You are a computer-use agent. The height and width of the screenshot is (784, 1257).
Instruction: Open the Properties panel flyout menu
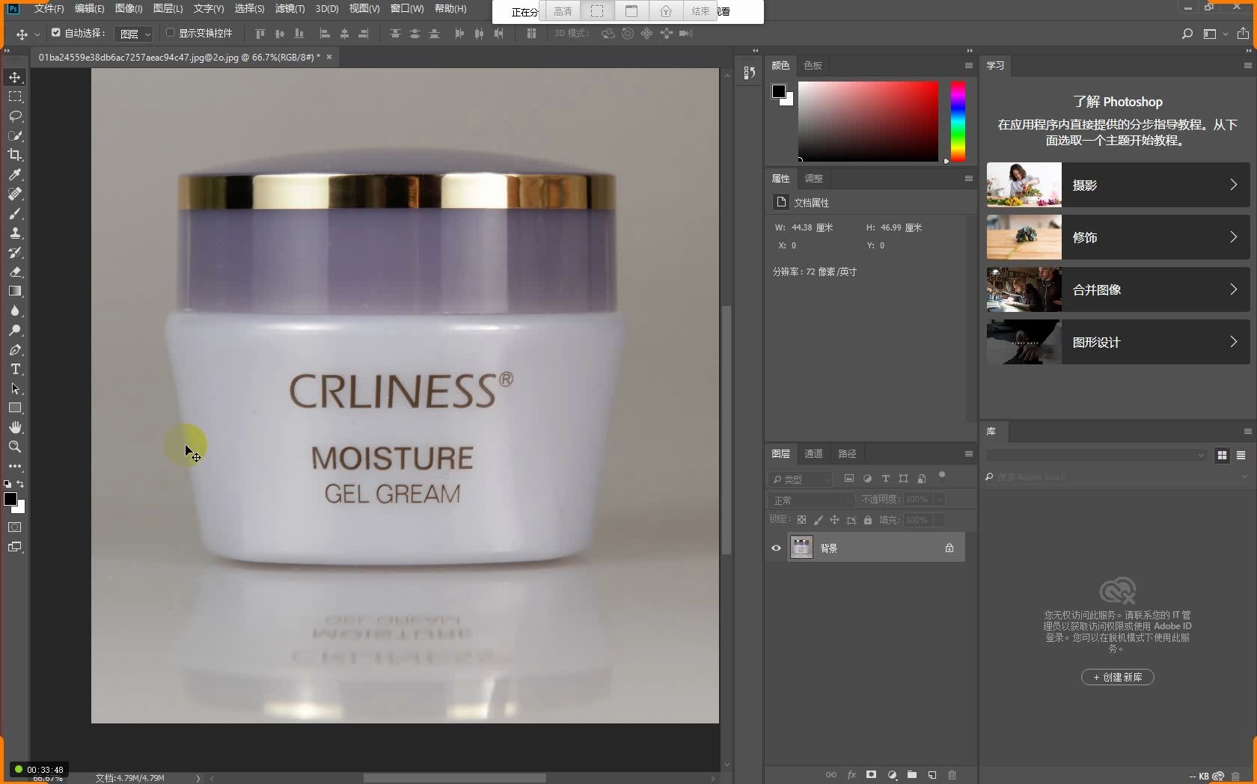coord(968,179)
